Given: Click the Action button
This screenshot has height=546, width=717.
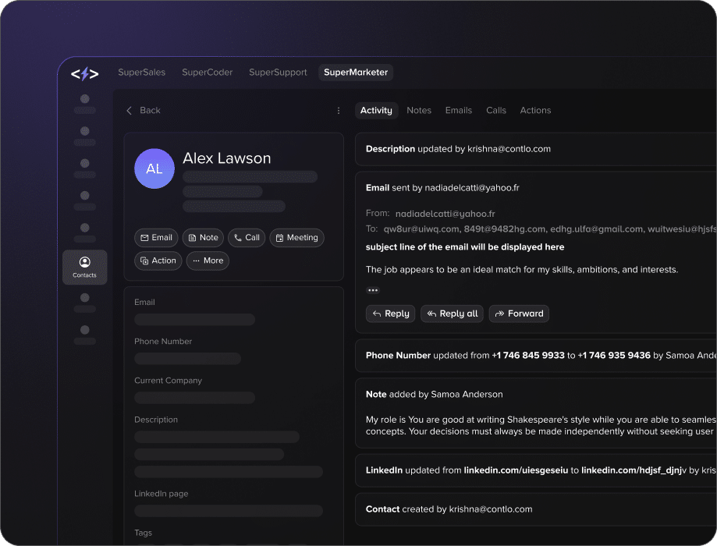Looking at the screenshot, I should coord(158,261).
